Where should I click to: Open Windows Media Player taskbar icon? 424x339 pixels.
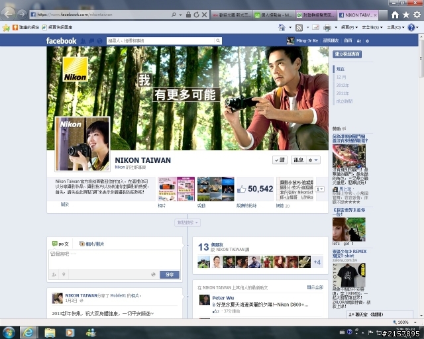70,332
